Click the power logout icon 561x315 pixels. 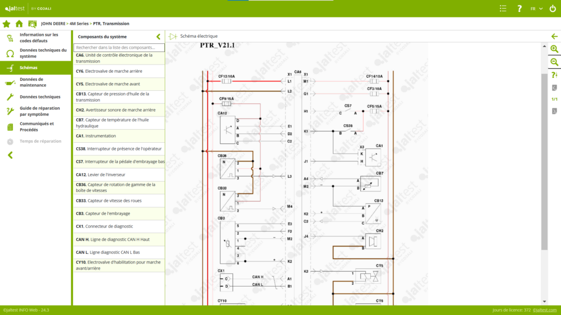[x=553, y=9]
